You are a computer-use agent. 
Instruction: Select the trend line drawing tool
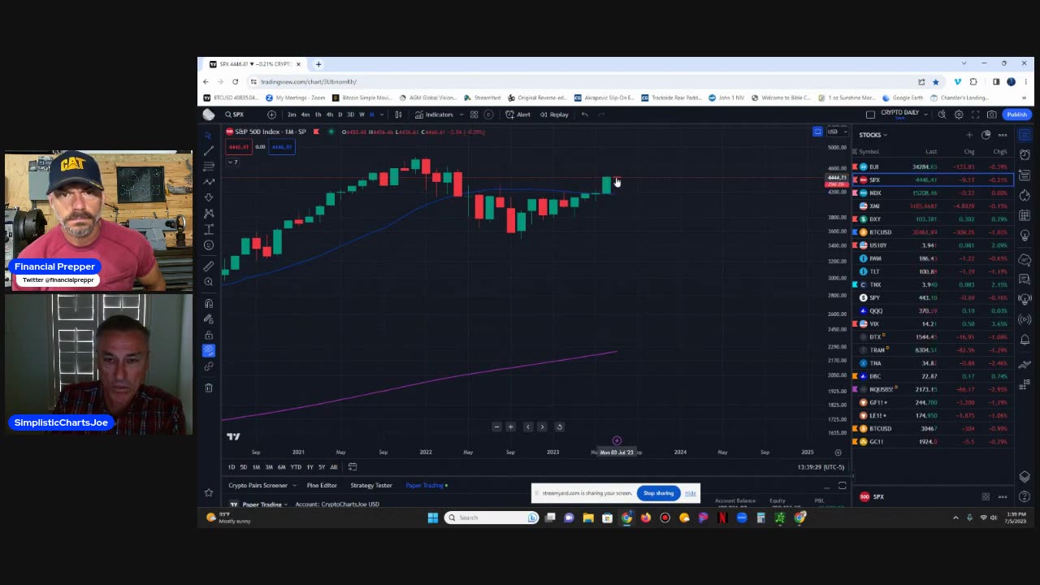click(208, 150)
